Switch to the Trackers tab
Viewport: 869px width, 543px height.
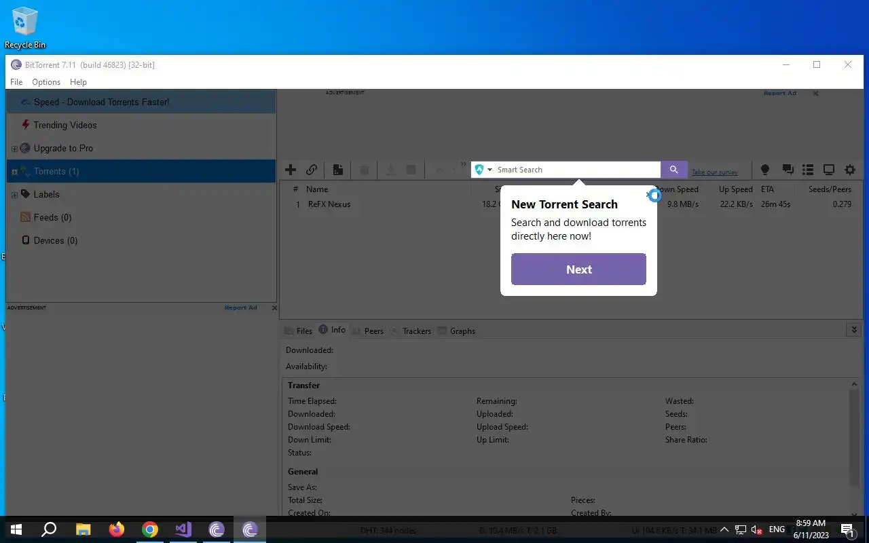(x=411, y=331)
